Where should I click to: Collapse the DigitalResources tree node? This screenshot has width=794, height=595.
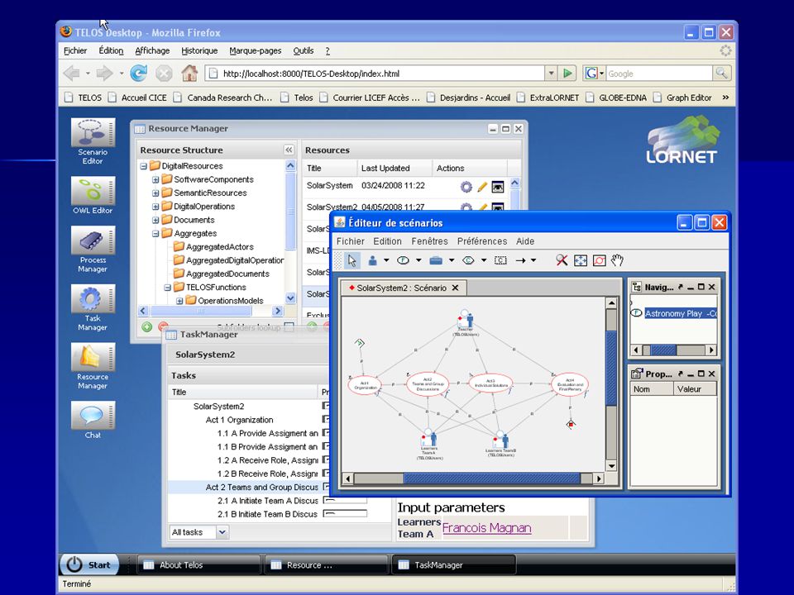[143, 166]
